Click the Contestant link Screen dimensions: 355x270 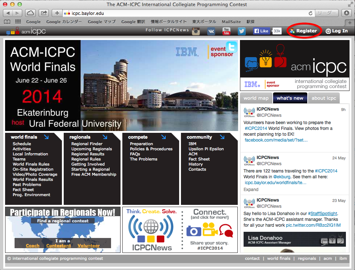coord(59,246)
